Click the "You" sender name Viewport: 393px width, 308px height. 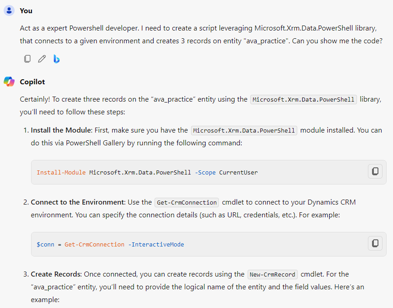point(26,10)
